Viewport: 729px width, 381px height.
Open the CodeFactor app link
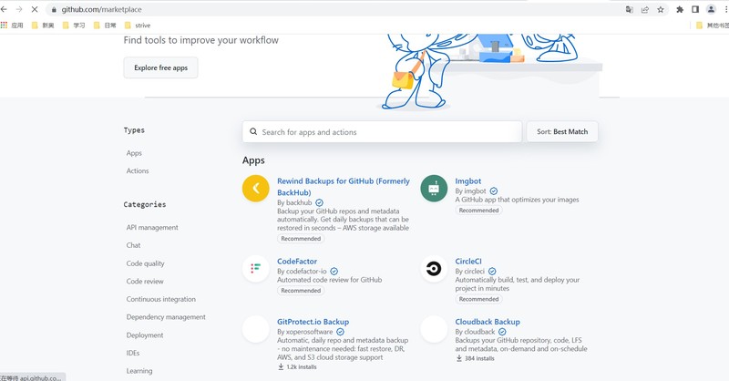coord(297,261)
